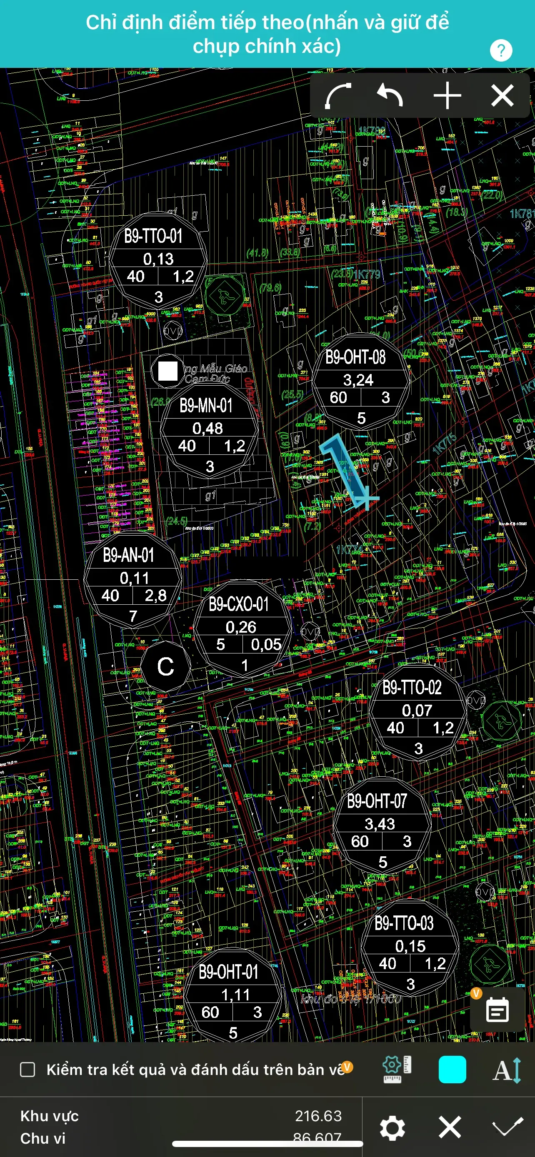Image resolution: width=535 pixels, height=1157 pixels.
Task: Select the B9-OHT-01 label
Action: pos(229,972)
